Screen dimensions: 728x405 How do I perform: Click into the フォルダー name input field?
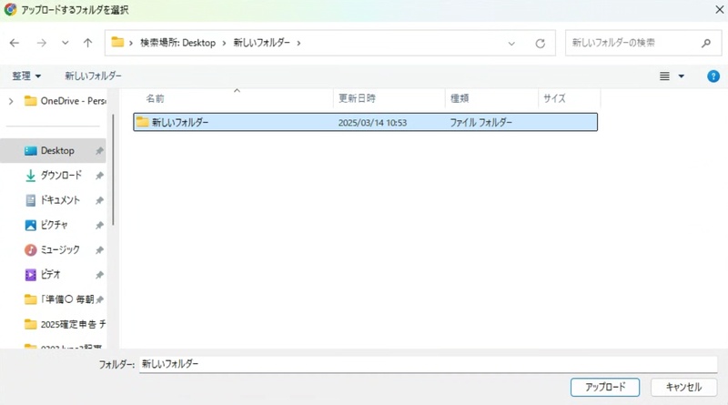[428, 364]
